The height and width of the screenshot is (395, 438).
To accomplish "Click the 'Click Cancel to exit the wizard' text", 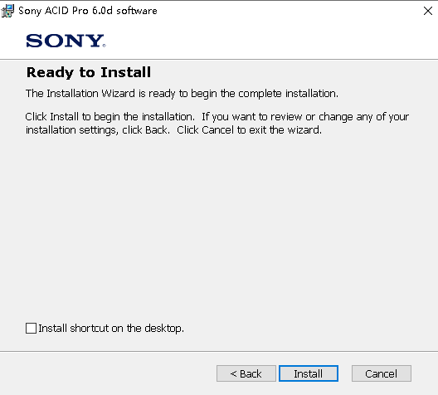I will pos(249,130).
